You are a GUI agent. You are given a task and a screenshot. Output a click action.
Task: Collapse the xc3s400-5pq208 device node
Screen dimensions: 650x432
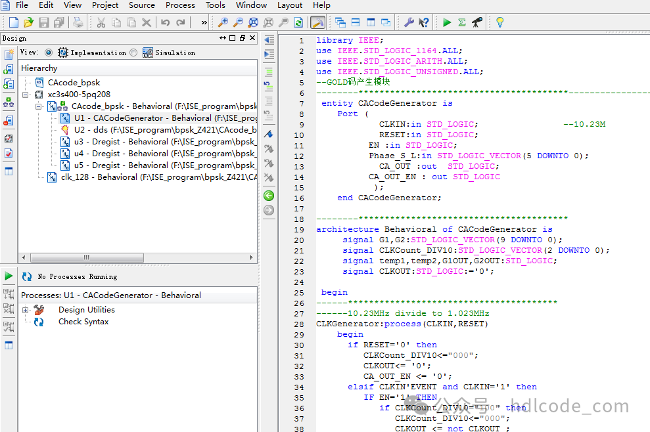(25, 95)
